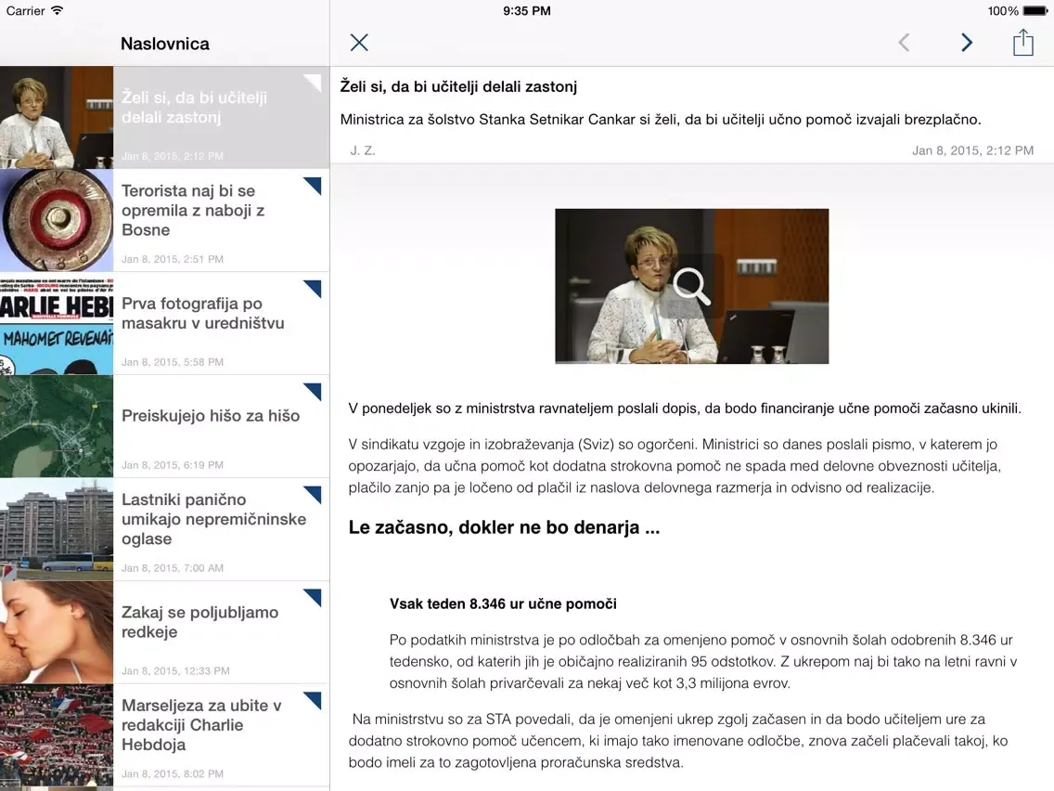Open Charlie Hebdo cover thumbnail
This screenshot has height=791, width=1054.
pos(57,323)
